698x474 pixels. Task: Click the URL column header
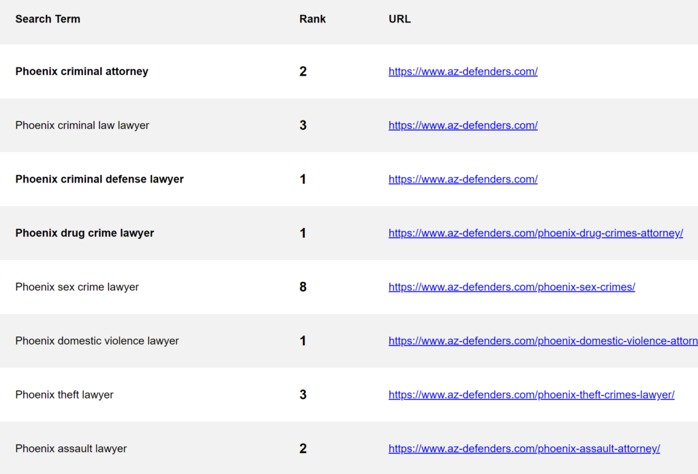point(399,19)
